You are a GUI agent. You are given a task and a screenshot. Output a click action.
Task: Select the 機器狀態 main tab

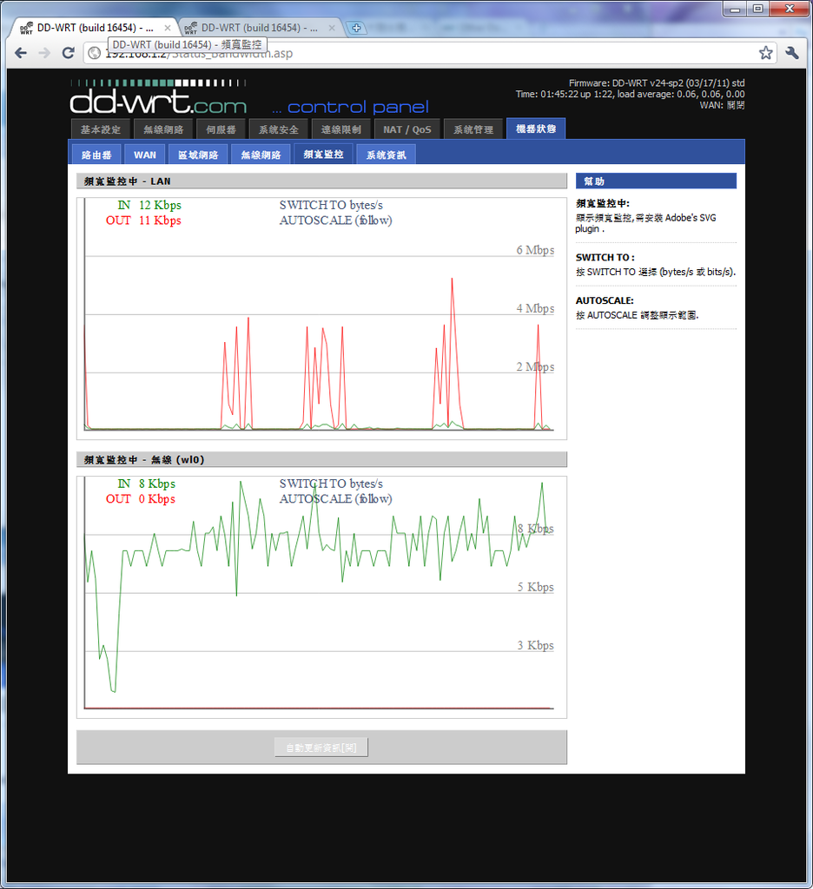[536, 128]
